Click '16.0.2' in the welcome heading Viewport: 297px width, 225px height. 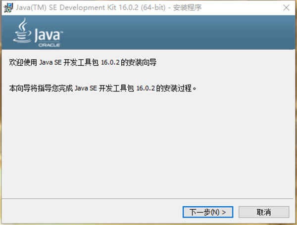pos(110,62)
